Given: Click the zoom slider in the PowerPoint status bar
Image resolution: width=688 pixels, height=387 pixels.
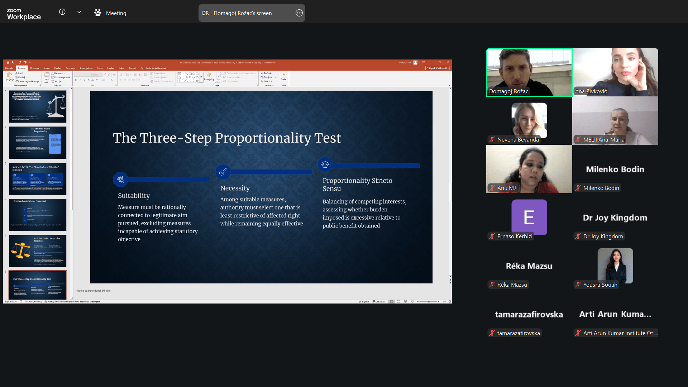Looking at the screenshot, I should click(429, 302).
